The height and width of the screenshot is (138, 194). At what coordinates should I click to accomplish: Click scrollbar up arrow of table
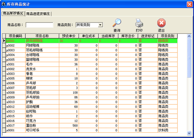tap(189, 36)
